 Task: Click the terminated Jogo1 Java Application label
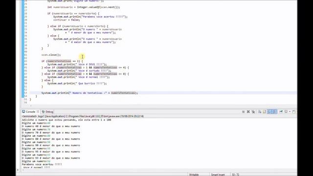(83, 116)
